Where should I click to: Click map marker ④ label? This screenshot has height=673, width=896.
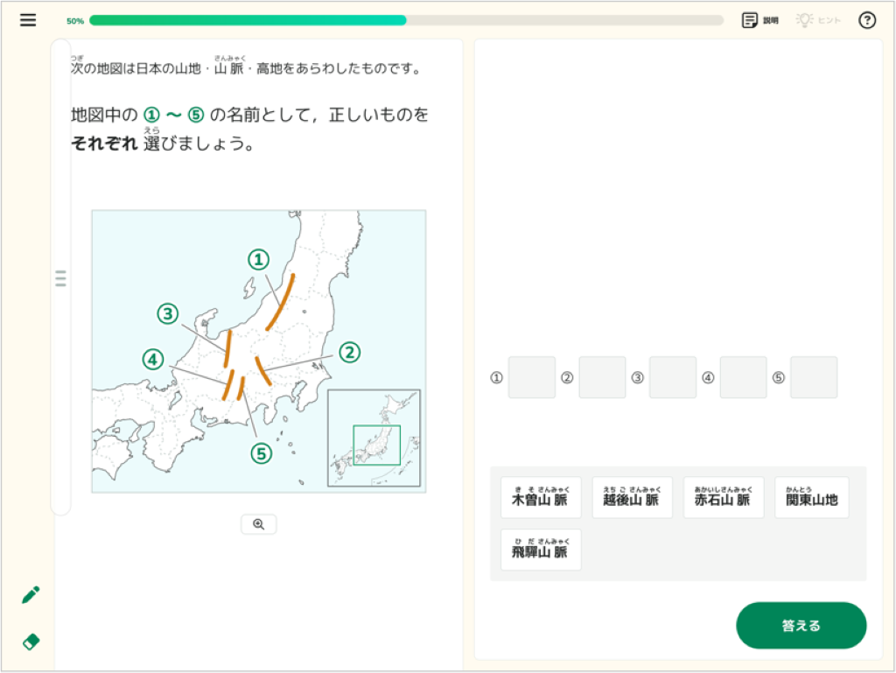(x=152, y=360)
